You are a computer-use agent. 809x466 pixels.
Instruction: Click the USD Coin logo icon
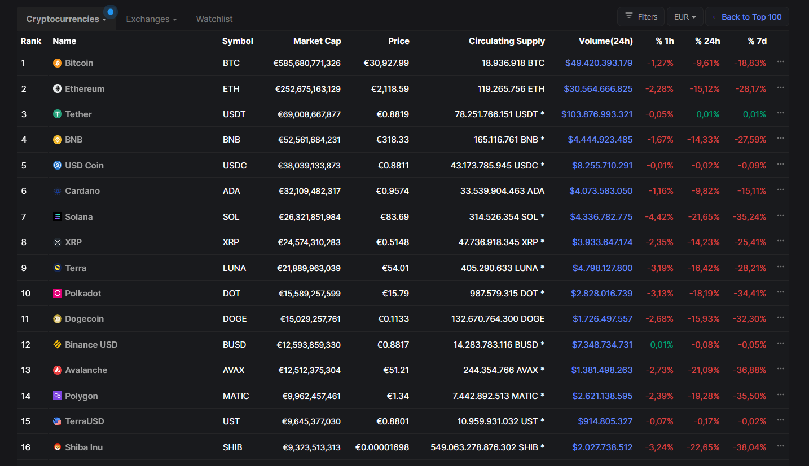58,166
